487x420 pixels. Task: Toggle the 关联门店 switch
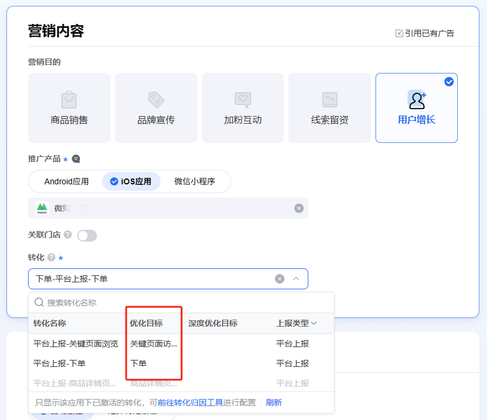click(x=87, y=236)
